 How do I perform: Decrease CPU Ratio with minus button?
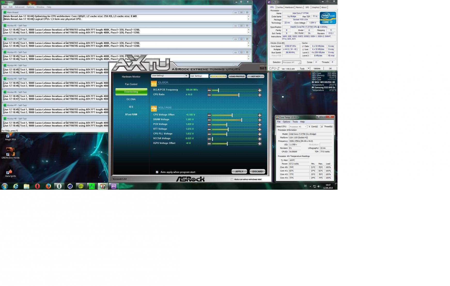click(x=209, y=95)
